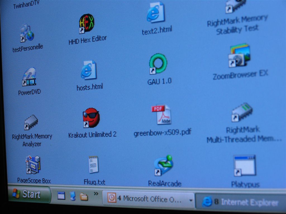Open the ZoomBrowser EX shortcut icon

pos(239,55)
